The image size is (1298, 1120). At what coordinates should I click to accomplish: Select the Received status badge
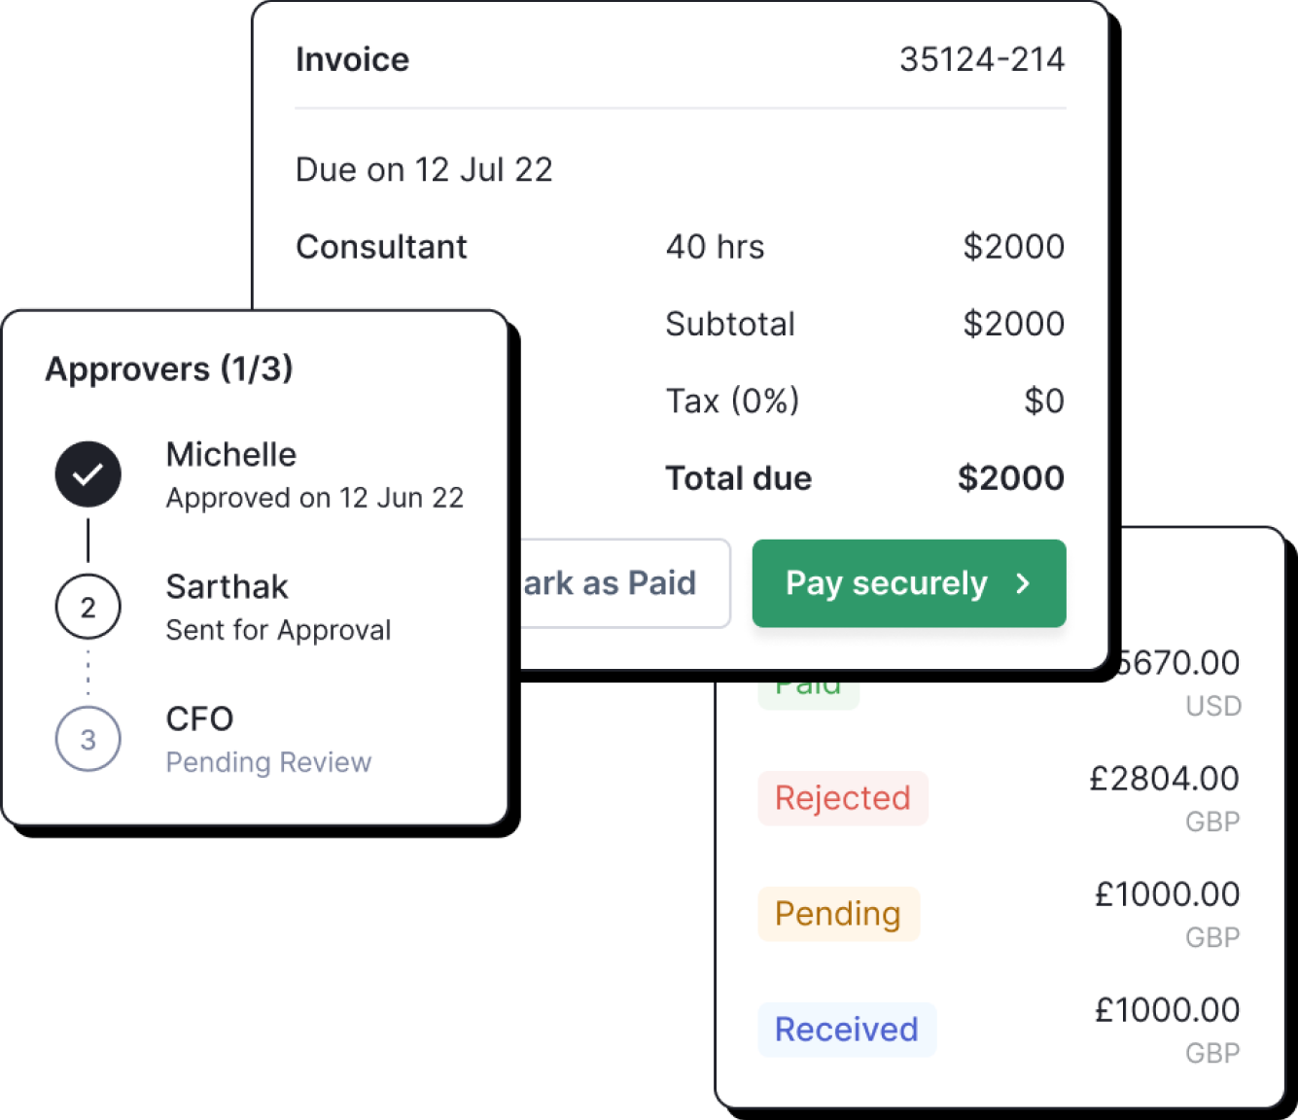846,1030
